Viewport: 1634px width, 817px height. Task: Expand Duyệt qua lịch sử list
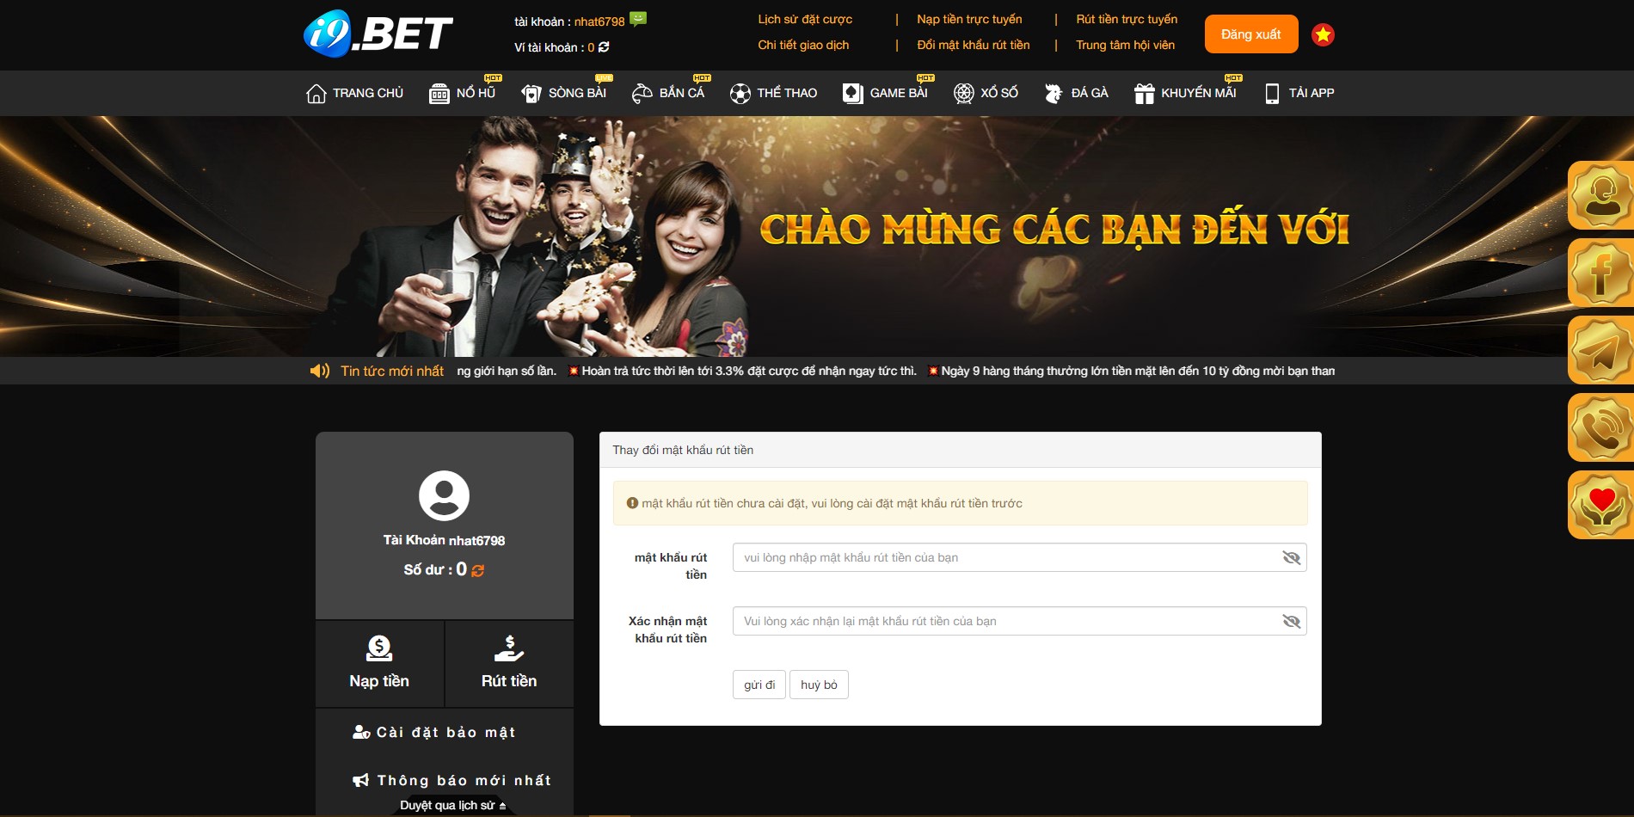pyautogui.click(x=452, y=806)
